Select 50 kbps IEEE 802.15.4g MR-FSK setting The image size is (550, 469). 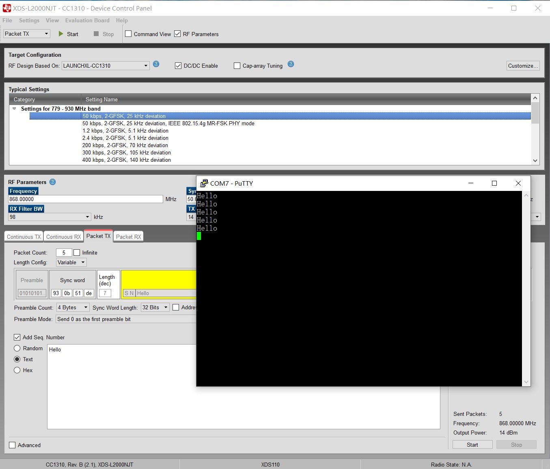coord(168,123)
